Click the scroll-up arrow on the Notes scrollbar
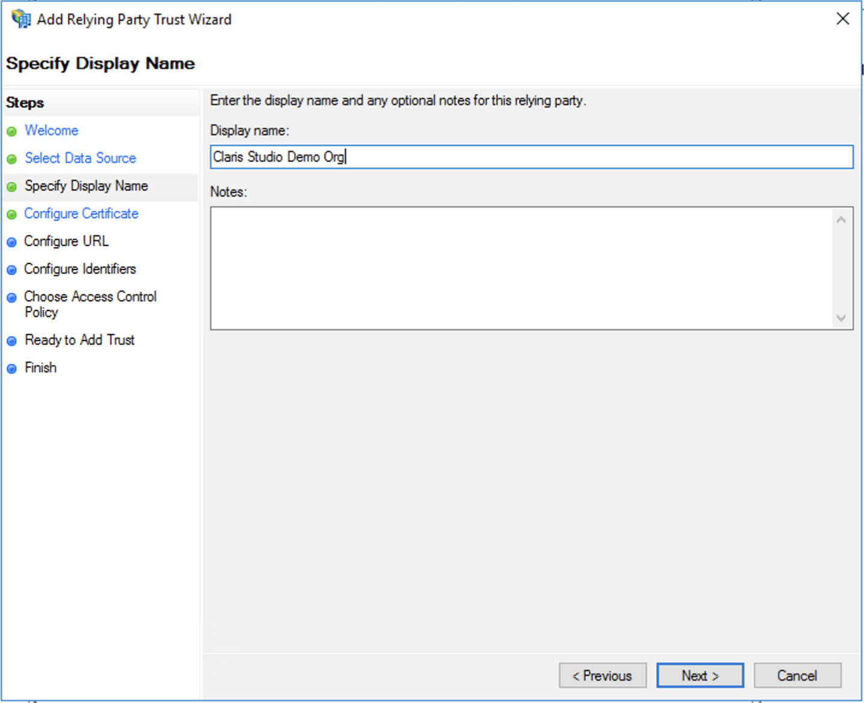 (x=841, y=219)
